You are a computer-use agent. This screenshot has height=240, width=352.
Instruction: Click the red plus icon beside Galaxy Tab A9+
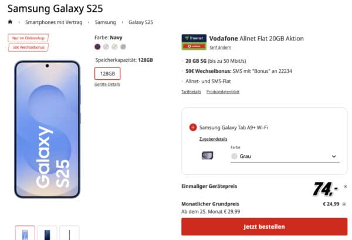tap(193, 127)
